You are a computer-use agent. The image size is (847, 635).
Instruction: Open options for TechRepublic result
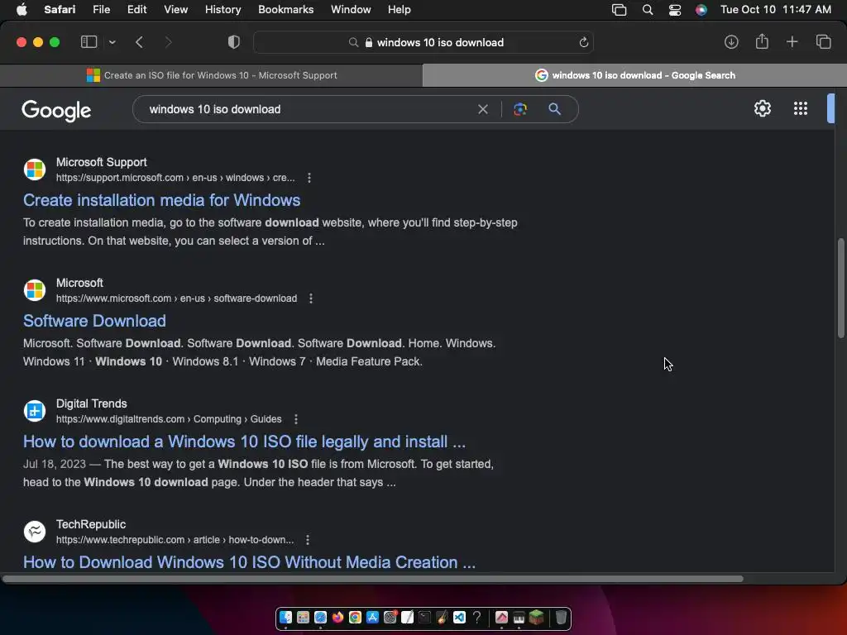click(x=308, y=540)
